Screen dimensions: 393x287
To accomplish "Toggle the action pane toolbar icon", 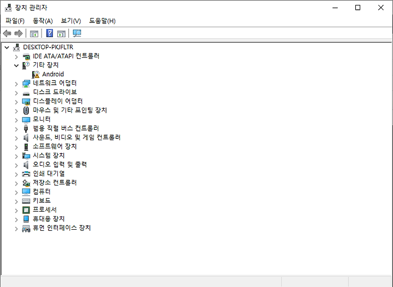I will click(x=61, y=33).
